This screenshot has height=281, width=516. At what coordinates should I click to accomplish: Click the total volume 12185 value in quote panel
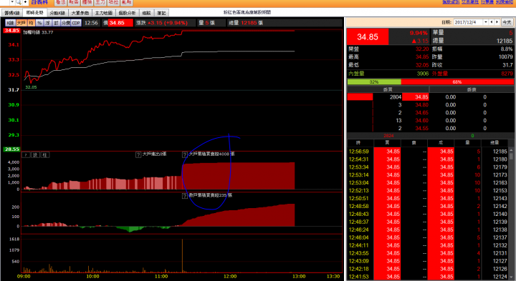click(504, 41)
